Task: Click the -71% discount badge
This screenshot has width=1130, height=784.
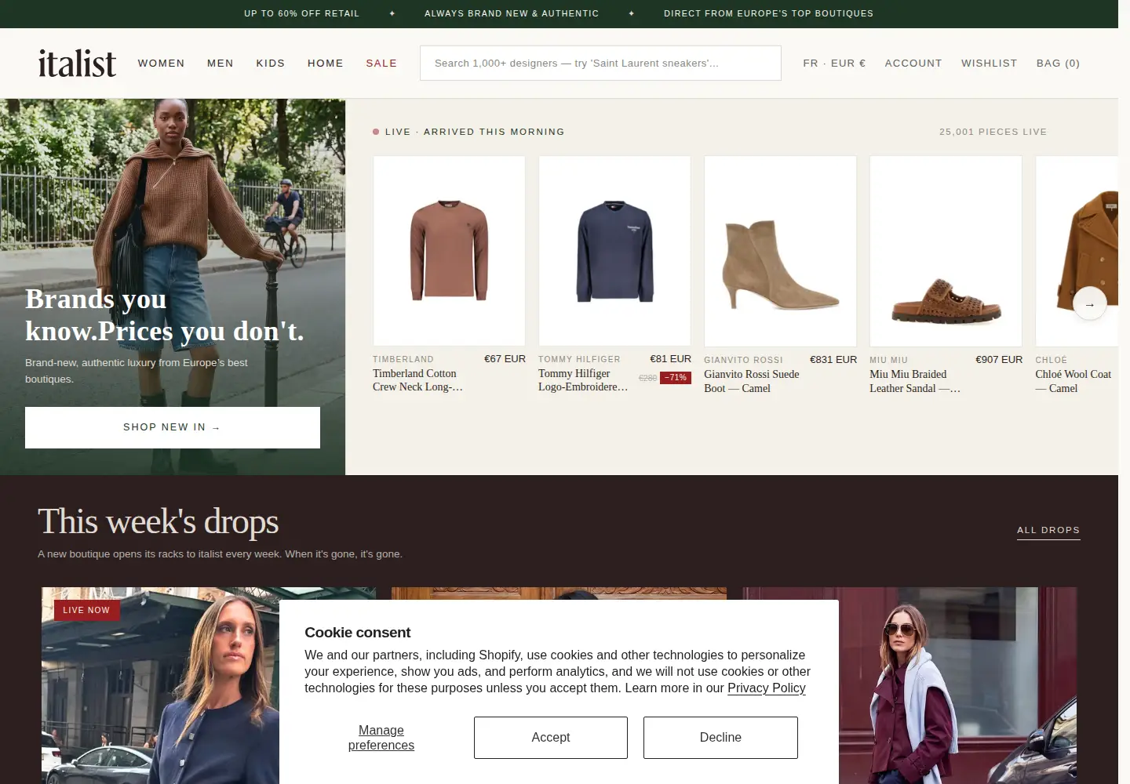Action: pyautogui.click(x=676, y=378)
